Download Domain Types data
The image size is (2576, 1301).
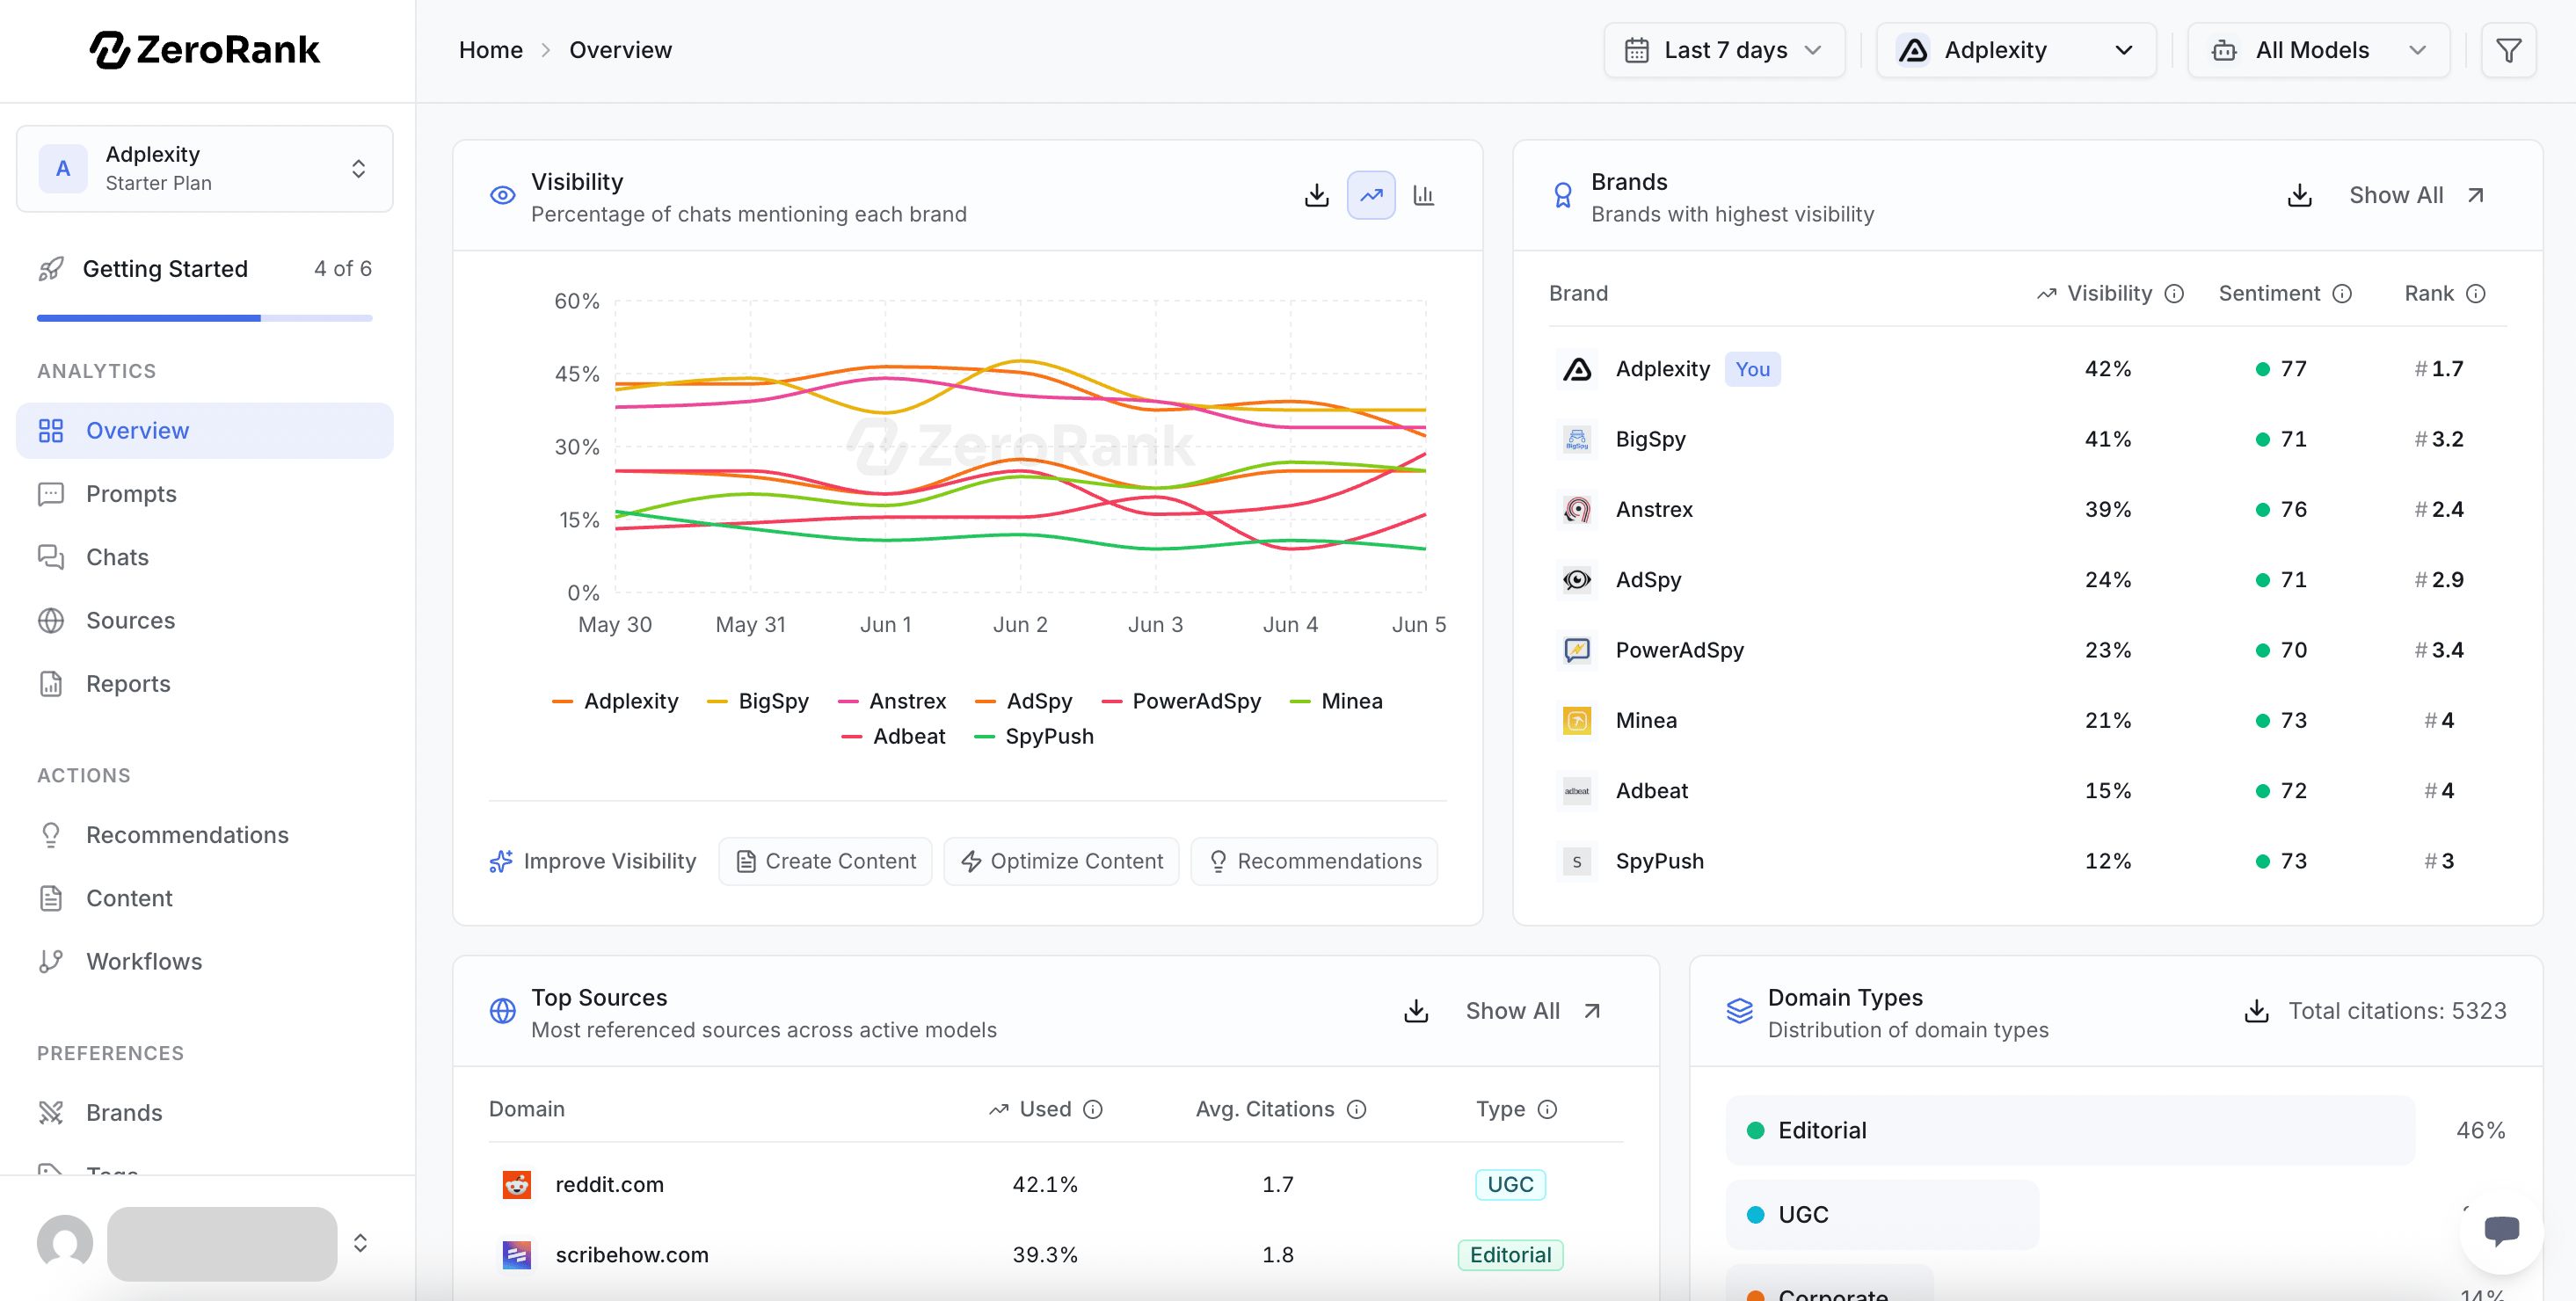coord(2256,1011)
